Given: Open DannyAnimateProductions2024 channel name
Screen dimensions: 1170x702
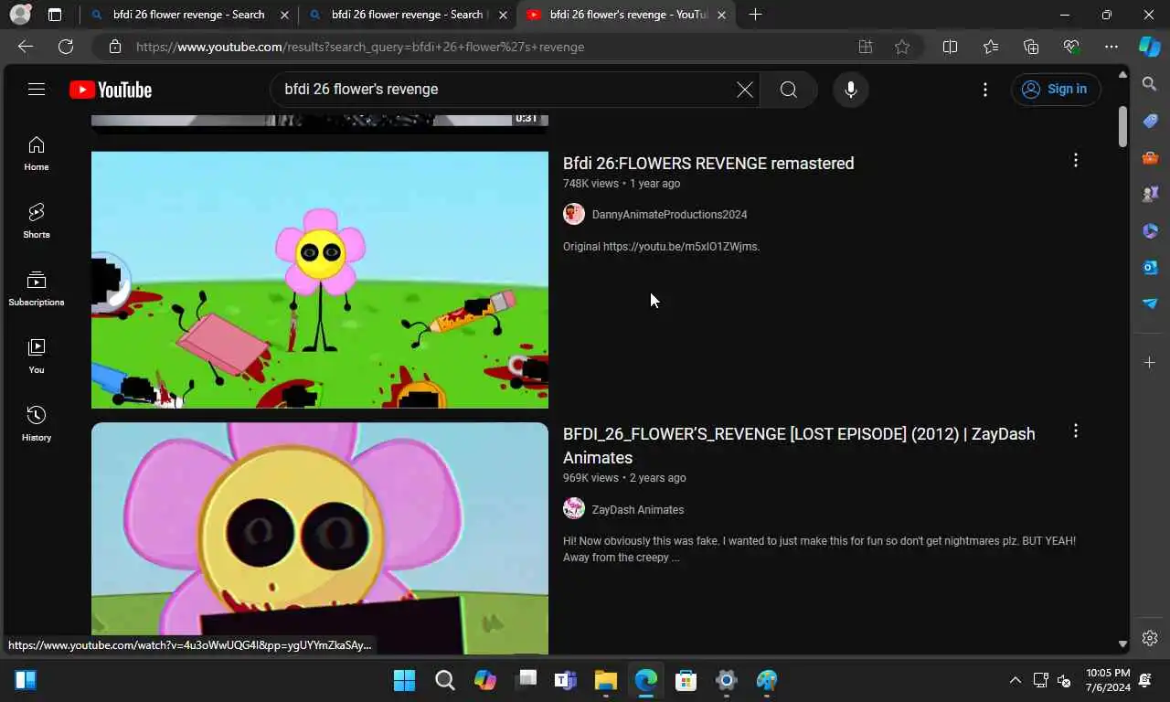Looking at the screenshot, I should (x=669, y=215).
